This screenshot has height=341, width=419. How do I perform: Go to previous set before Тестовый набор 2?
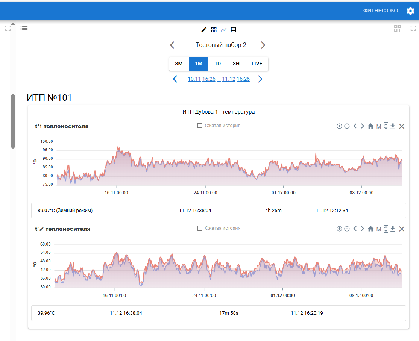pyautogui.click(x=172, y=45)
